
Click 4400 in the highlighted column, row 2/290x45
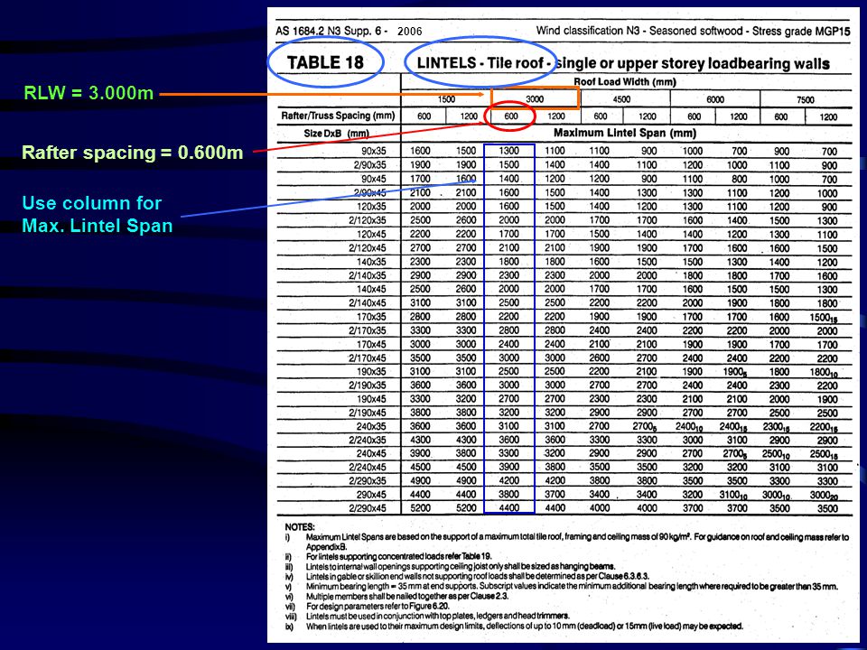pyautogui.click(x=508, y=508)
